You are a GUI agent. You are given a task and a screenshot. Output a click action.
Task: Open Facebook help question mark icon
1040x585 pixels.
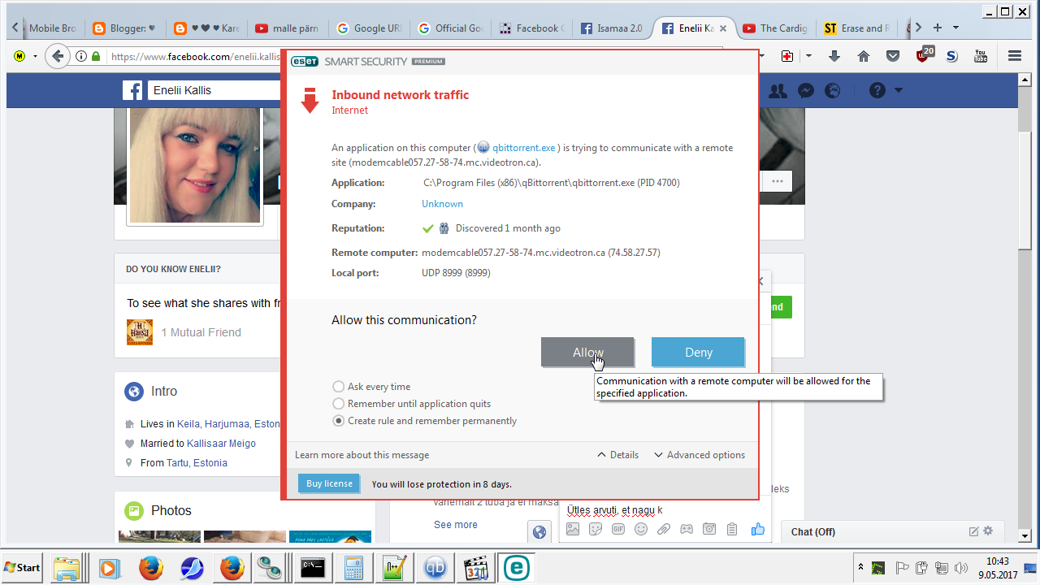[877, 90]
